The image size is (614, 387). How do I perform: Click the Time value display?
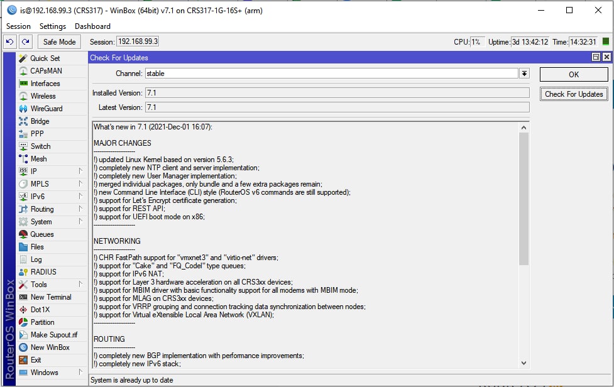coord(583,42)
